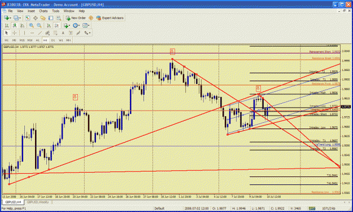353x212 pixels.
Task: Open the Navigator panel star-folder icon
Action: coord(43,18)
